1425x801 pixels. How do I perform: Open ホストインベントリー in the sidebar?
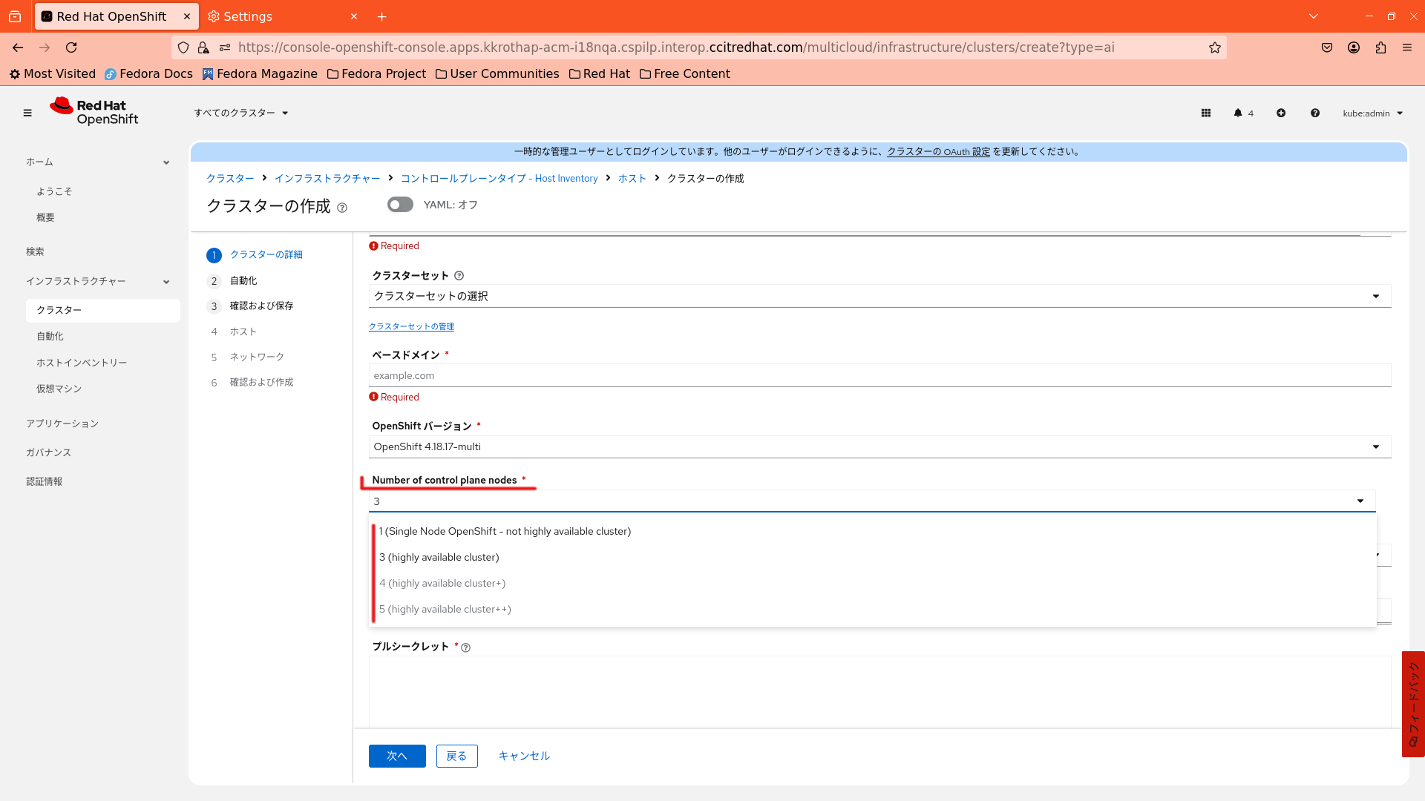click(82, 363)
